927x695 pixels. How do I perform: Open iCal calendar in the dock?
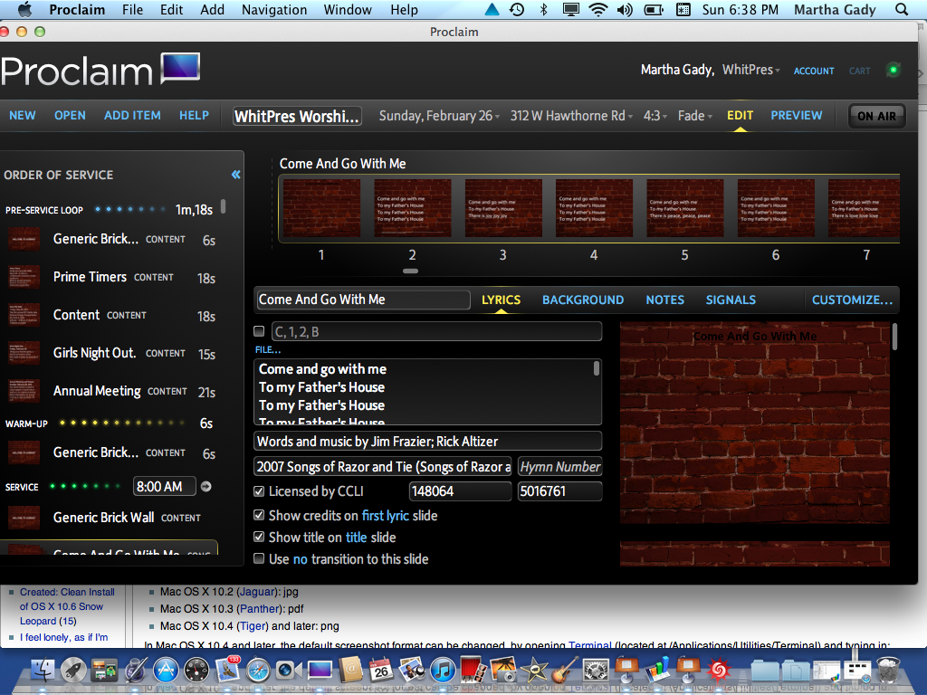coord(381,671)
